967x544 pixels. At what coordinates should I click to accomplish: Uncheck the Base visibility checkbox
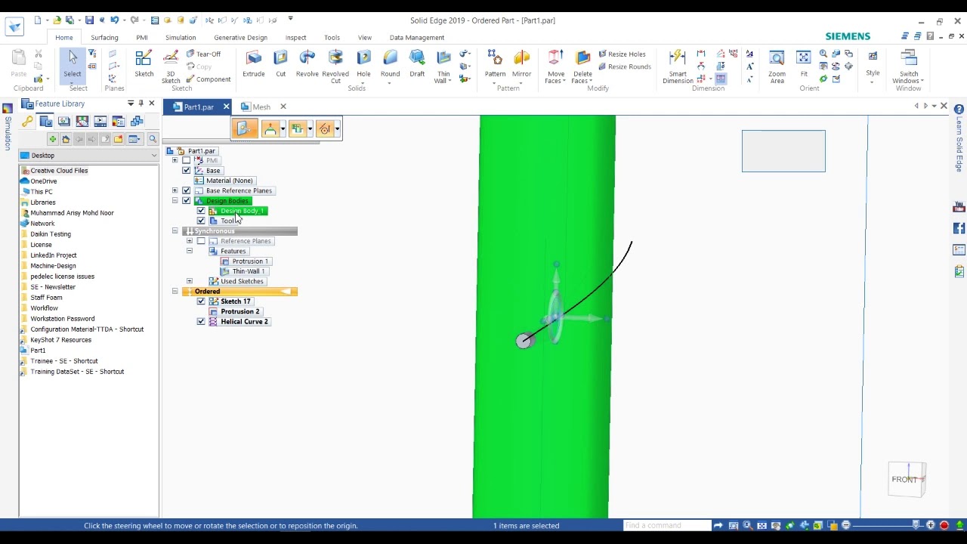tap(187, 171)
